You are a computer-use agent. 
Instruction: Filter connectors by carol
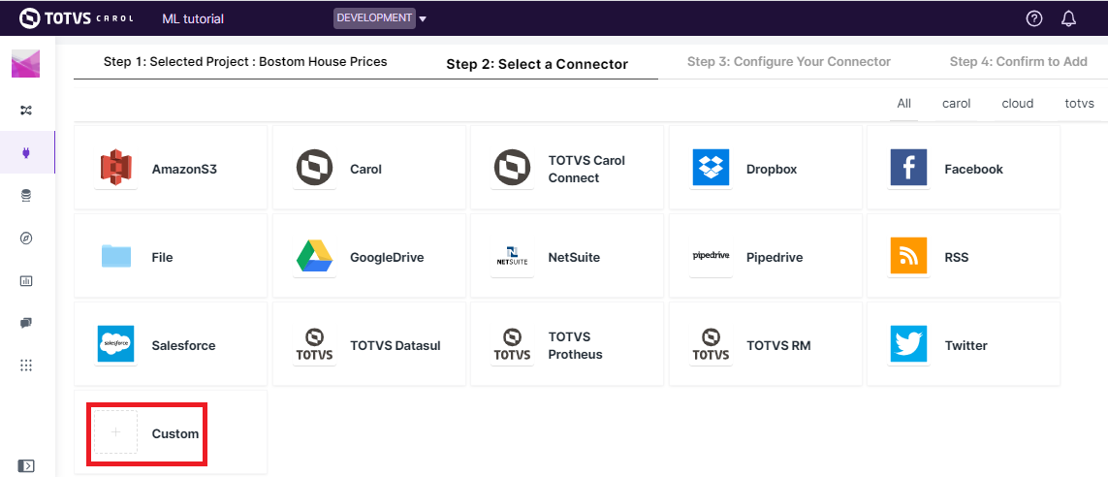(x=956, y=103)
